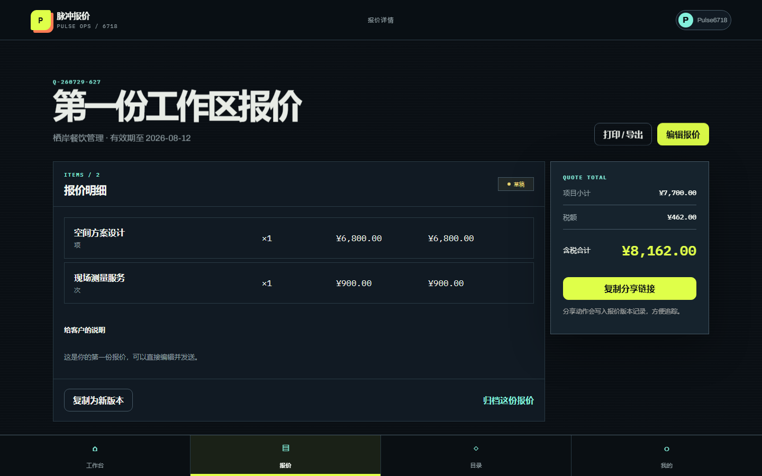Screen dimensions: 762x476
Task: Click the 归档这份报价 link
Action: pyautogui.click(x=509, y=400)
